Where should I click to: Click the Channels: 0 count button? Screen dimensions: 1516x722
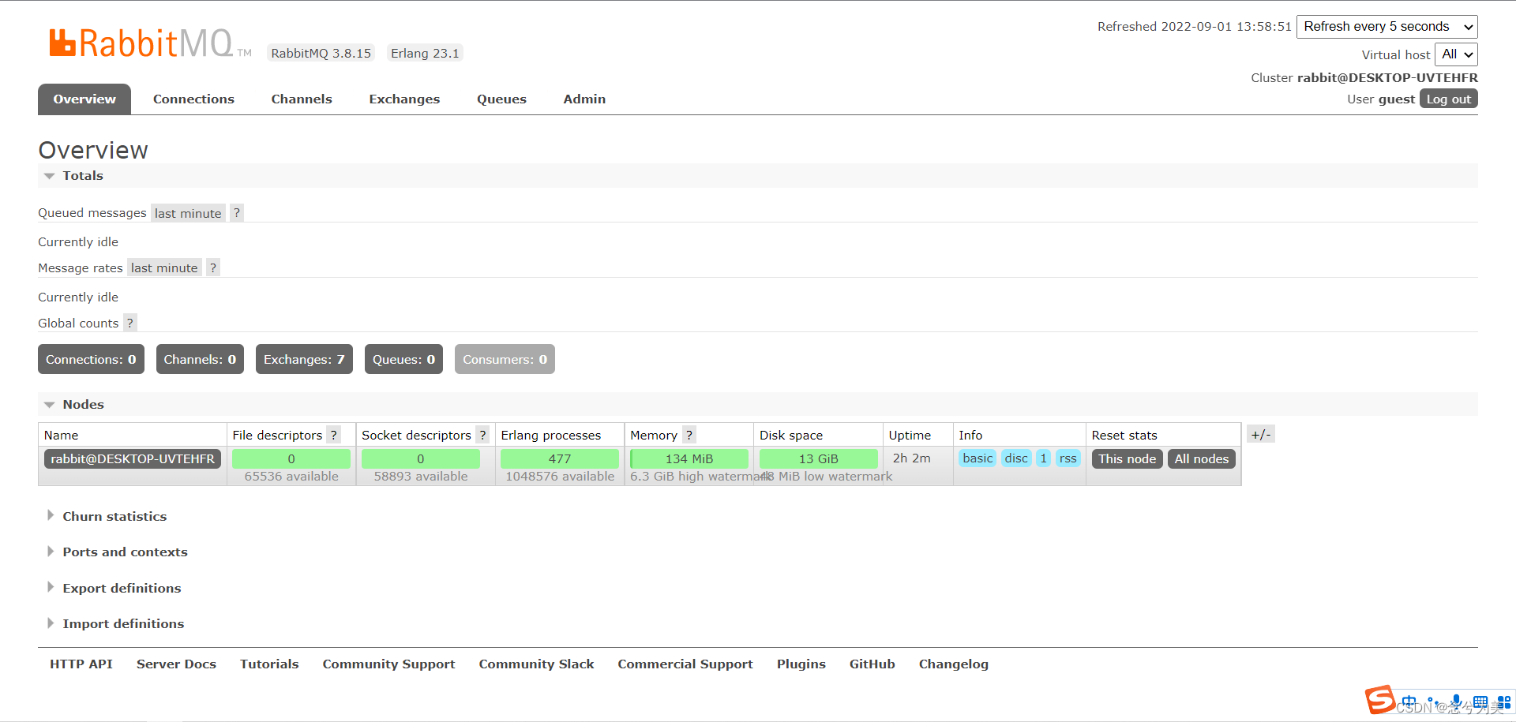200,359
